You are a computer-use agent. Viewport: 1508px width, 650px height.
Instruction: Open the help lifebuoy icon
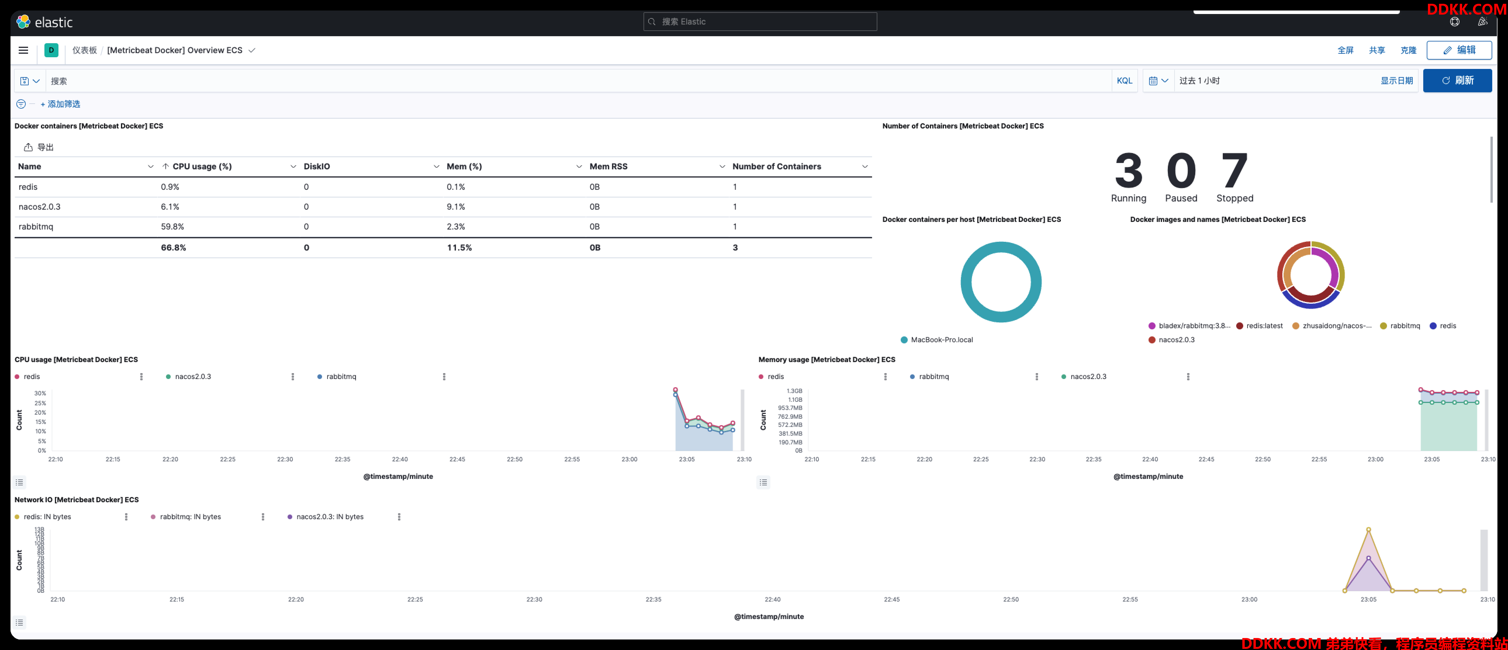click(x=1455, y=22)
